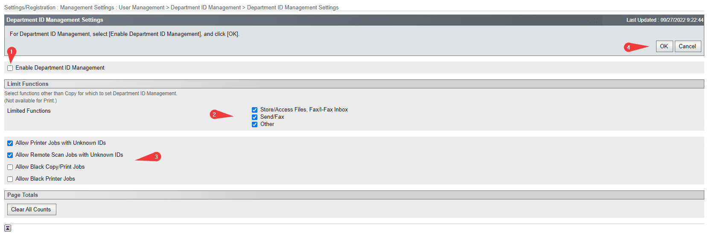Disable Allow Printer Jobs with Unknown IDs

[x=10, y=143]
